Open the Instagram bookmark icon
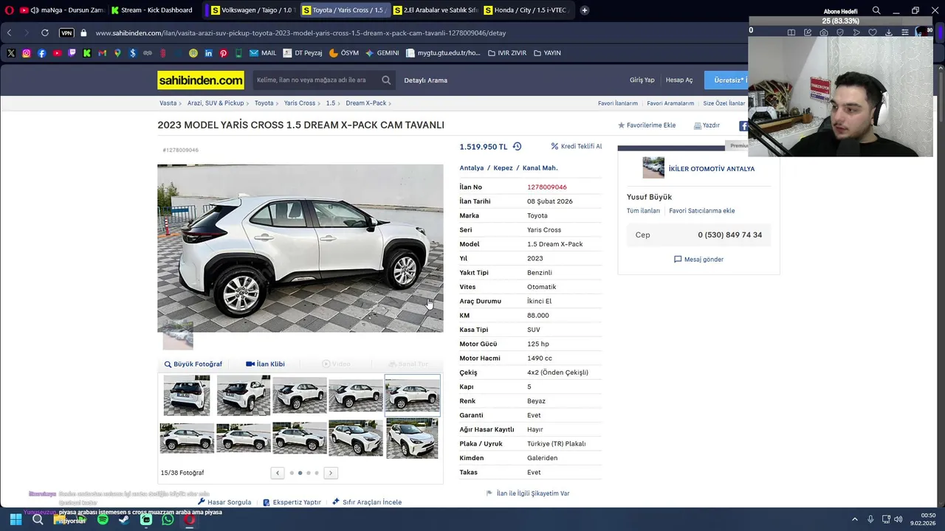The width and height of the screenshot is (945, 531). tap(27, 53)
